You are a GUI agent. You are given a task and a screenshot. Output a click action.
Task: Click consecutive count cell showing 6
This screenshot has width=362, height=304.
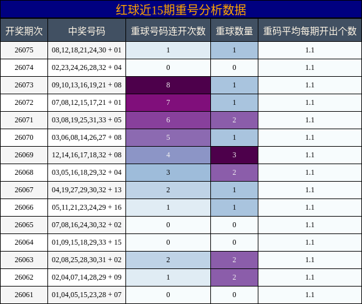(168, 120)
